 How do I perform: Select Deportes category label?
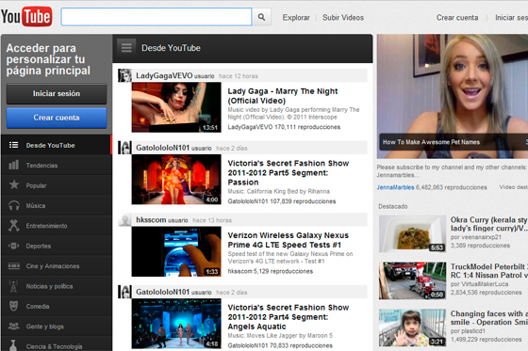tap(39, 247)
